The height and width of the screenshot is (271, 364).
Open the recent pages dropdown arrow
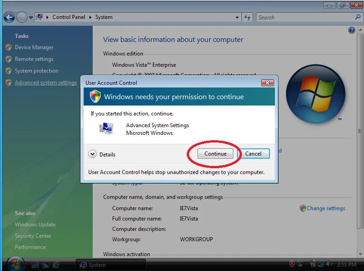click(31, 17)
